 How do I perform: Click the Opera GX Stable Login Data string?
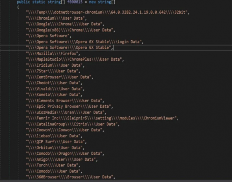(84, 42)
